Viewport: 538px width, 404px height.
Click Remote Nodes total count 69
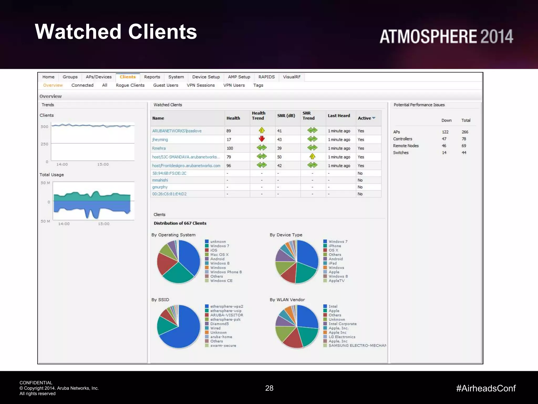pyautogui.click(x=464, y=146)
